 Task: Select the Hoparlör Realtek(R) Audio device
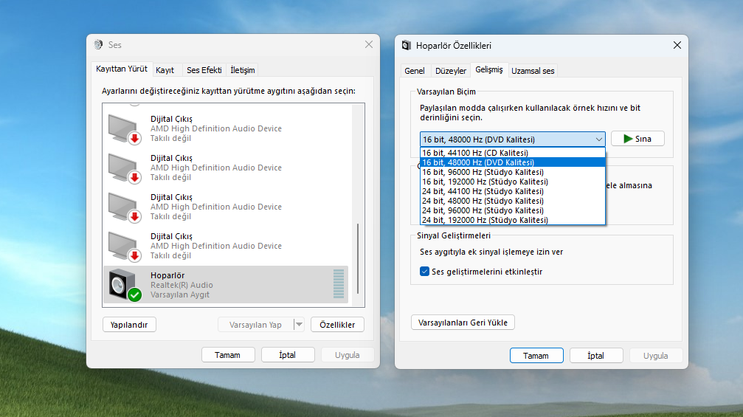(x=226, y=284)
